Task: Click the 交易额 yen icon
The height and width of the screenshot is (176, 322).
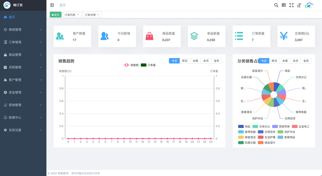Action: click(x=284, y=36)
